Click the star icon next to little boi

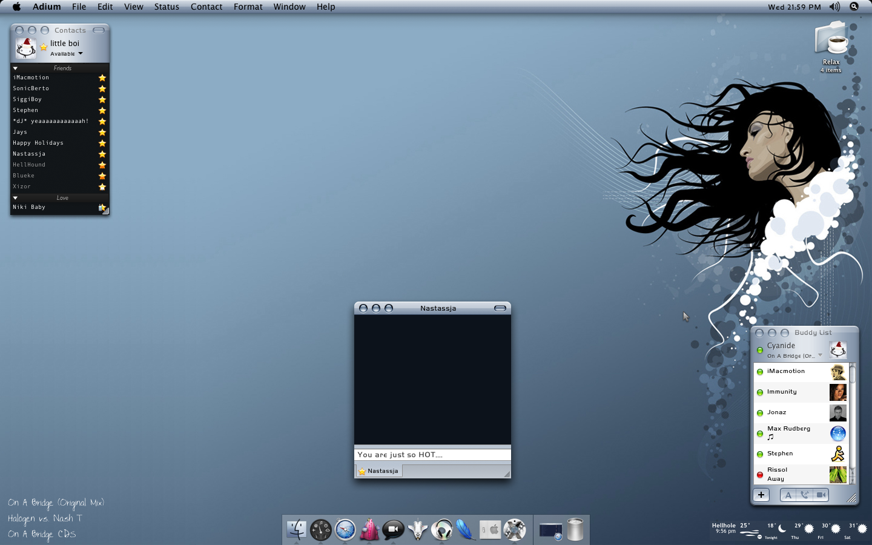44,47
